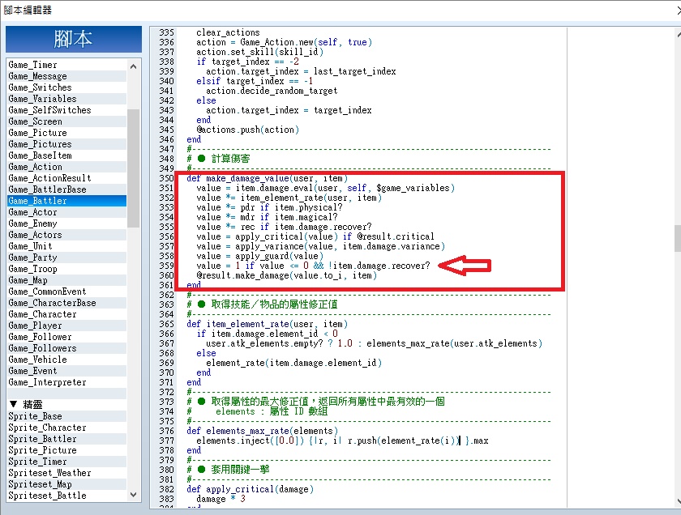This screenshot has height=515, width=681.
Task: Select the Game_CommonEvent script
Action: 66,292
